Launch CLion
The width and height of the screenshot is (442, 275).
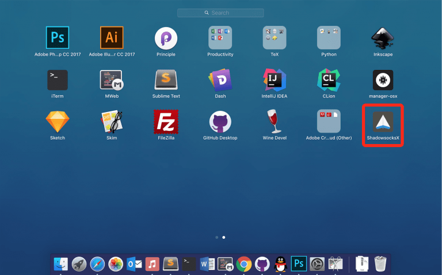(329, 80)
